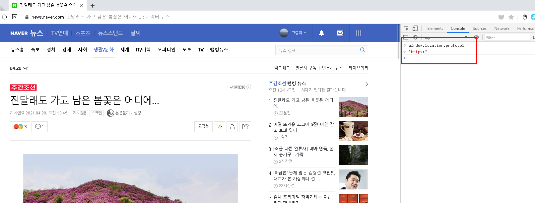Open the comment bubble button showing 1
This screenshot has width=535, height=203.
39,127
